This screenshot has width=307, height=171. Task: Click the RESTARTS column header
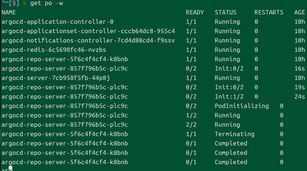coord(269,13)
